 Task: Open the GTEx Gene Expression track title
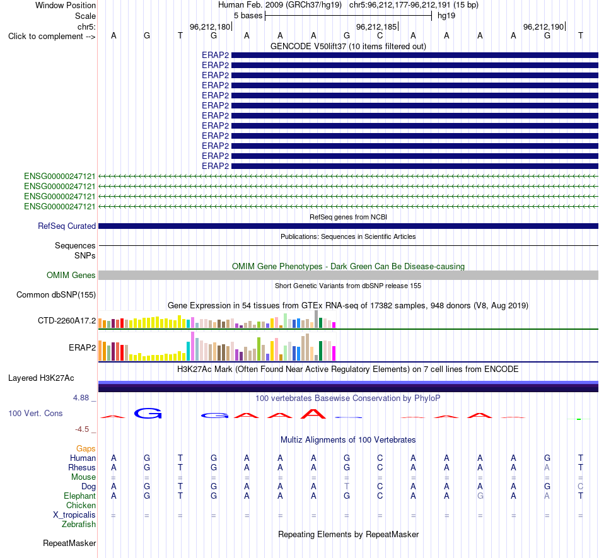coord(348,306)
